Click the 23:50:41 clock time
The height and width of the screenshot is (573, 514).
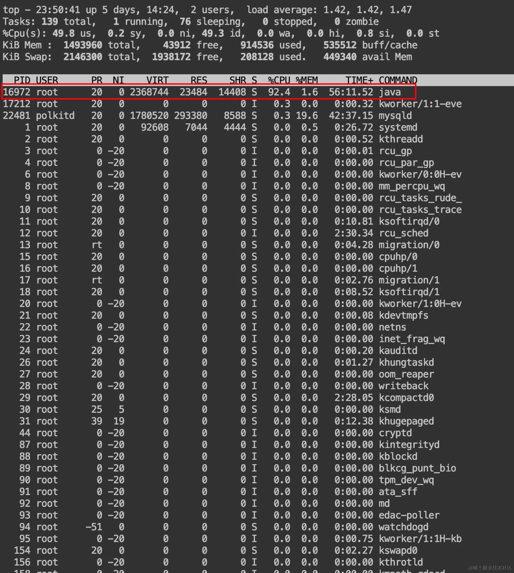(x=58, y=10)
